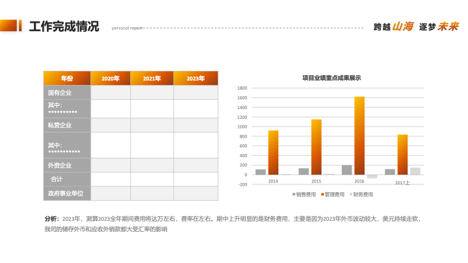This screenshot has height=263, width=468.
Task: Select the gray 销售费用 legend marker
Action: (294, 194)
